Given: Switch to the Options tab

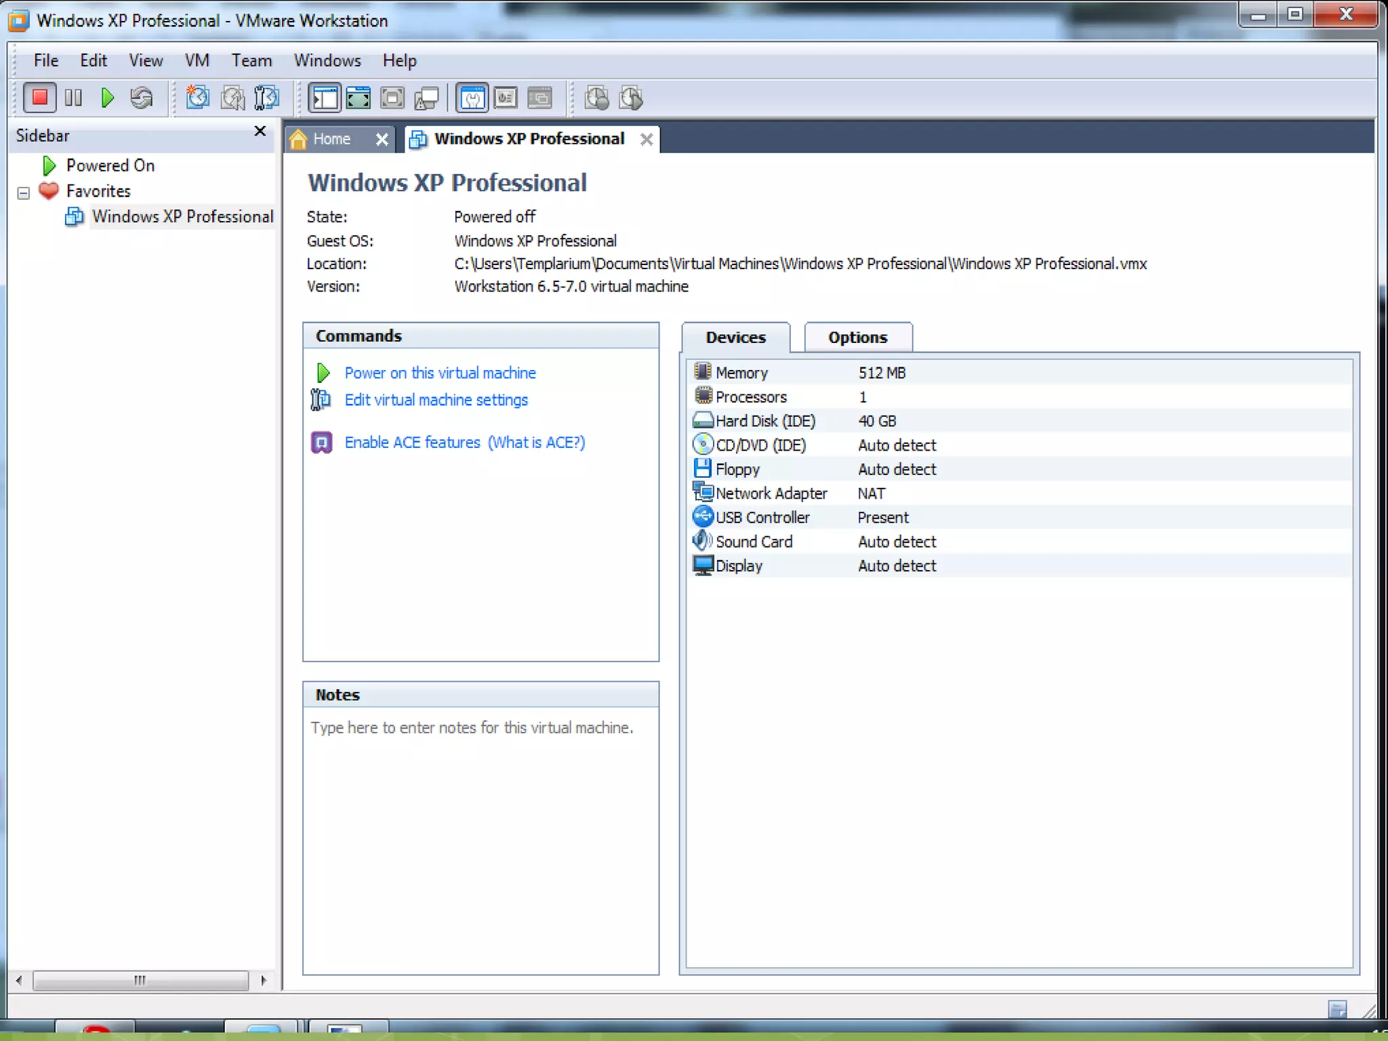Looking at the screenshot, I should (x=857, y=337).
